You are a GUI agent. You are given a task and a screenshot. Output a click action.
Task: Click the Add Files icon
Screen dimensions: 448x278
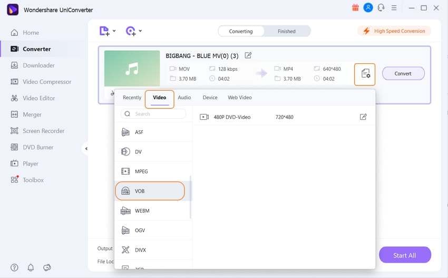pos(104,31)
